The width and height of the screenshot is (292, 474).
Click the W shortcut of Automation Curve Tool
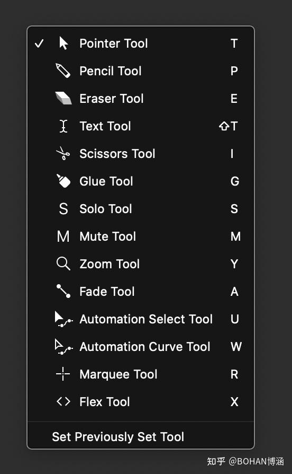pos(236,346)
